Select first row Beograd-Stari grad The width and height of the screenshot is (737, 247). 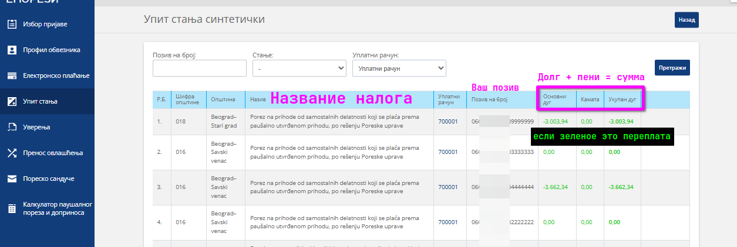tap(223, 122)
